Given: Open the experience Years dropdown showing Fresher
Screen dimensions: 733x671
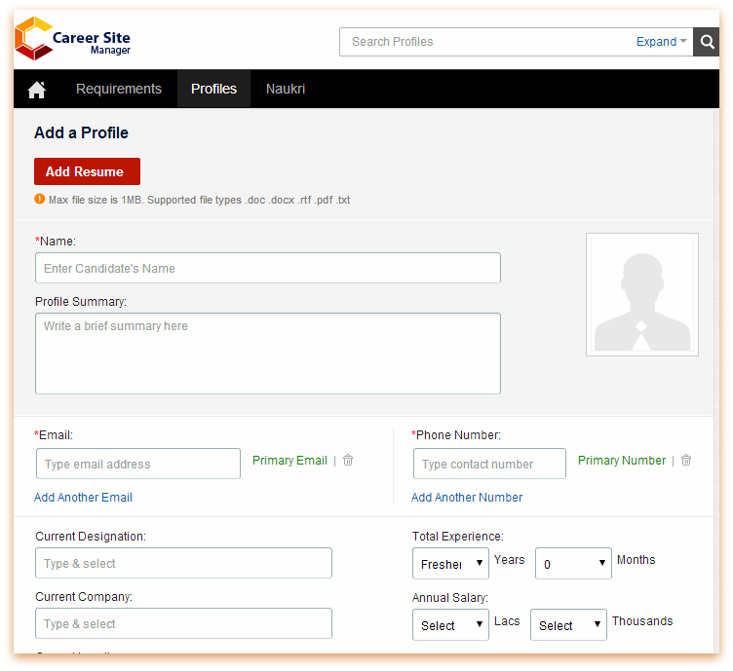Looking at the screenshot, I should [x=450, y=564].
